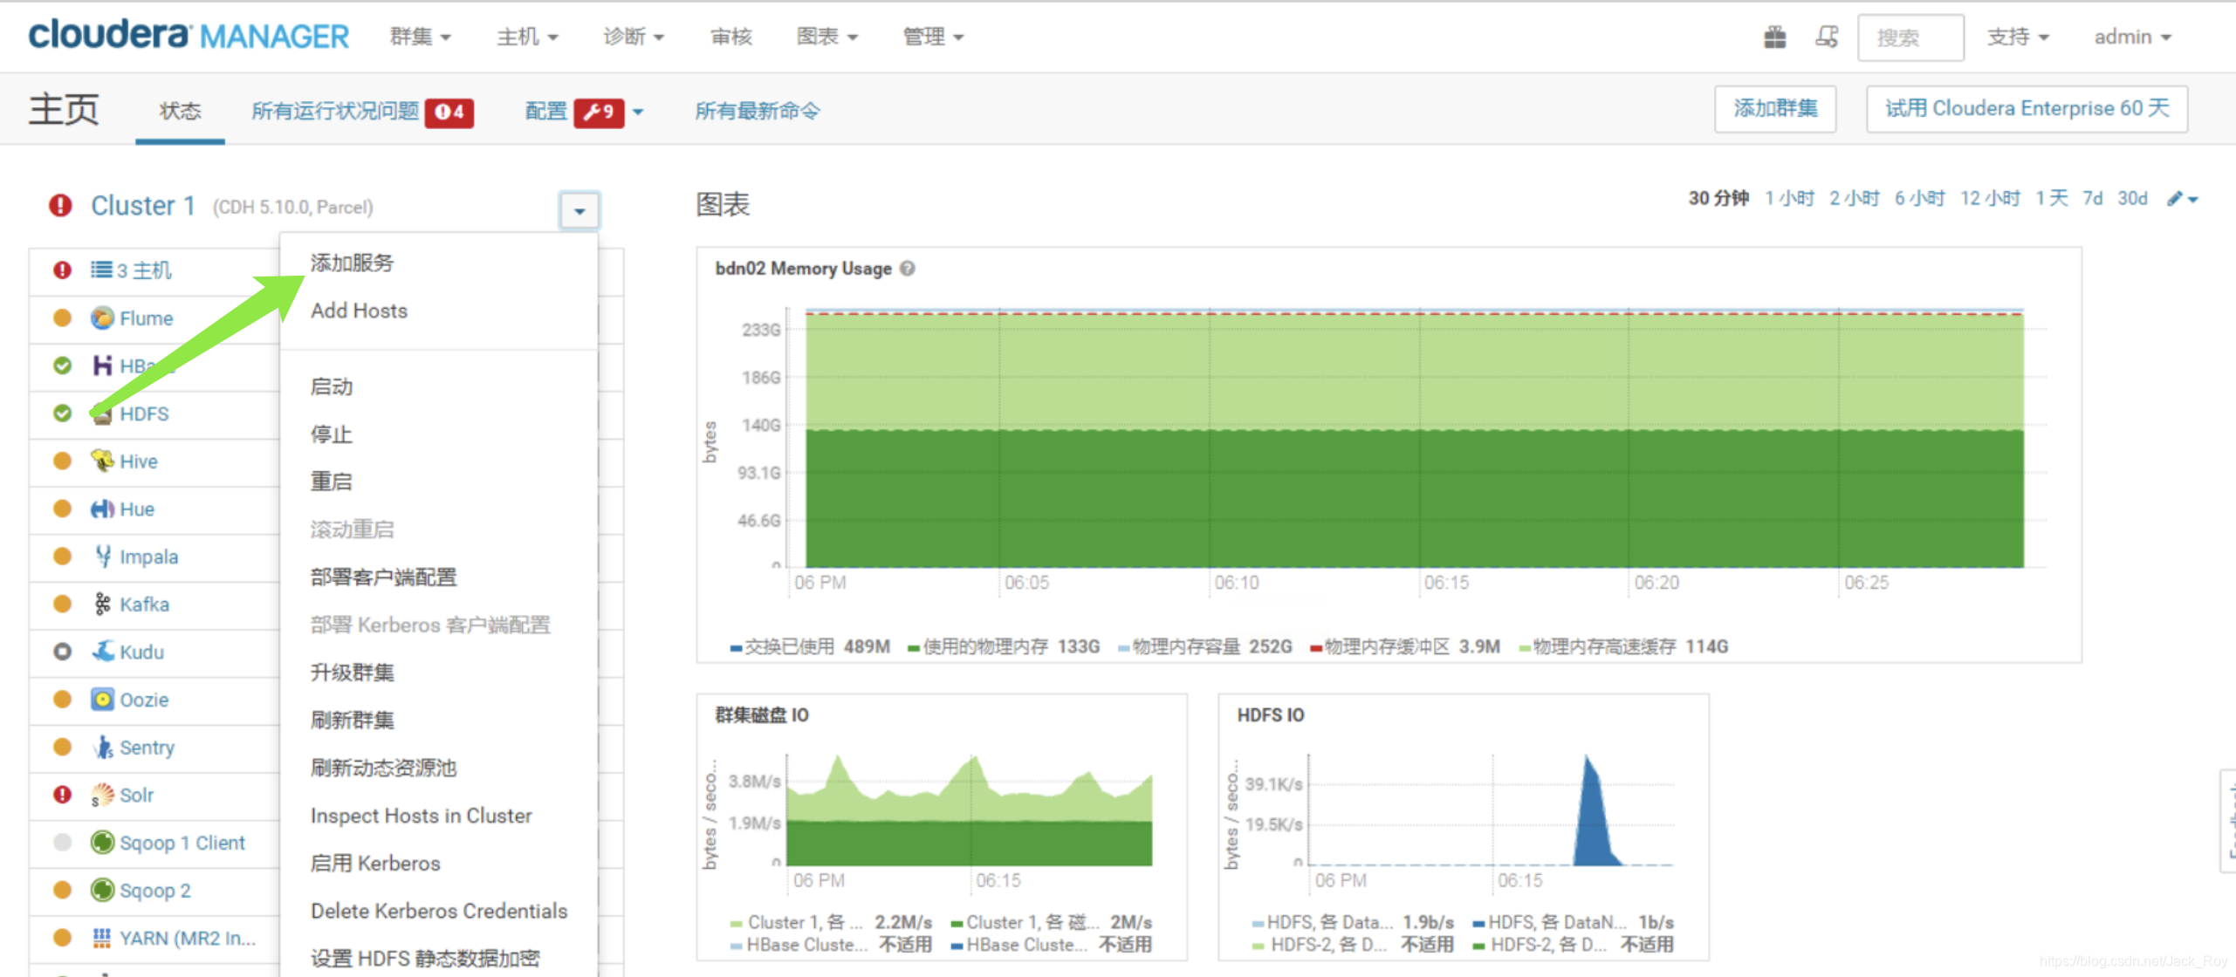Choose 刷新动态资源池 in the cluster menu
Image resolution: width=2236 pixels, height=977 pixels.
(383, 768)
